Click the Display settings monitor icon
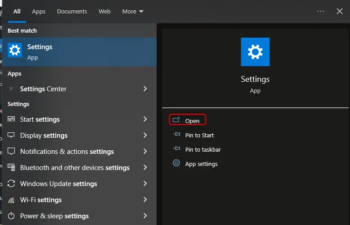The width and height of the screenshot is (350, 225). coord(11,136)
